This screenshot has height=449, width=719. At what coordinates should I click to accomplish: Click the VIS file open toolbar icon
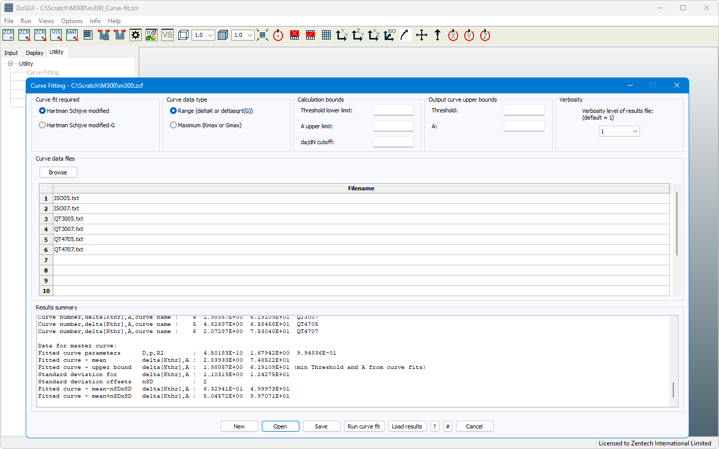click(x=56, y=35)
